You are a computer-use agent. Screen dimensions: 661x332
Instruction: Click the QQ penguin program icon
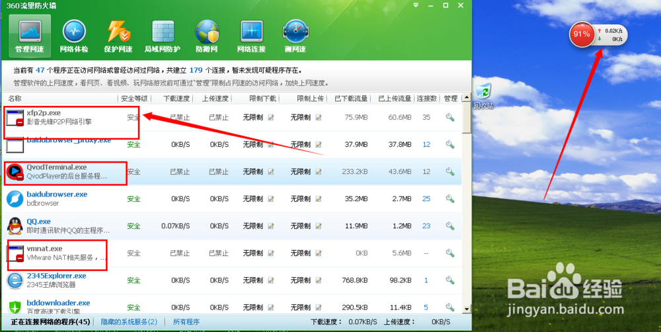click(15, 226)
